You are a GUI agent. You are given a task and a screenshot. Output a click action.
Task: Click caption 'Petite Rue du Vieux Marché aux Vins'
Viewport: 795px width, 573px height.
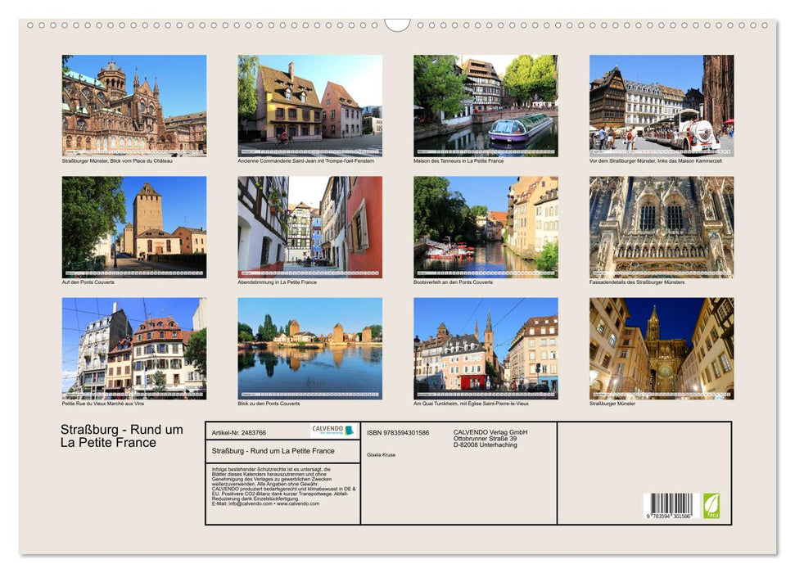click(x=103, y=404)
